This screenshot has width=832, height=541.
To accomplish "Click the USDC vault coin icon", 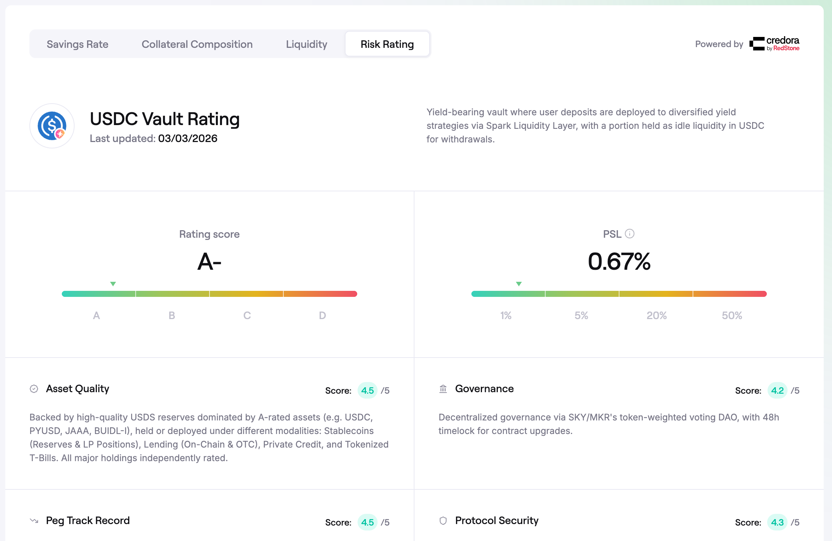I will pyautogui.click(x=52, y=126).
